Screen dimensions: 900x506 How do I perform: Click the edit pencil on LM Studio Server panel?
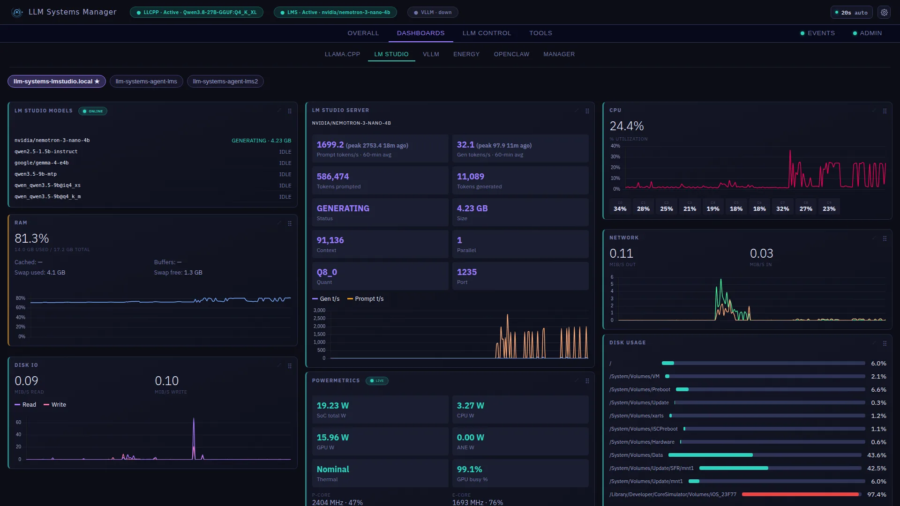577,111
